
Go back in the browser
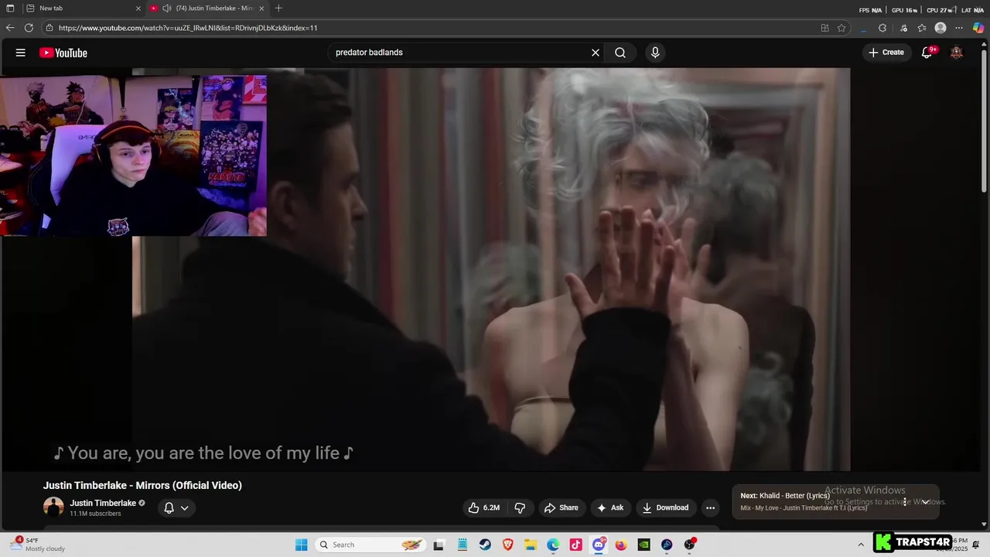[x=10, y=28]
